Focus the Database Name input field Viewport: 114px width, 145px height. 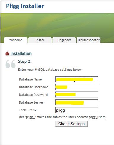(x=77, y=79)
